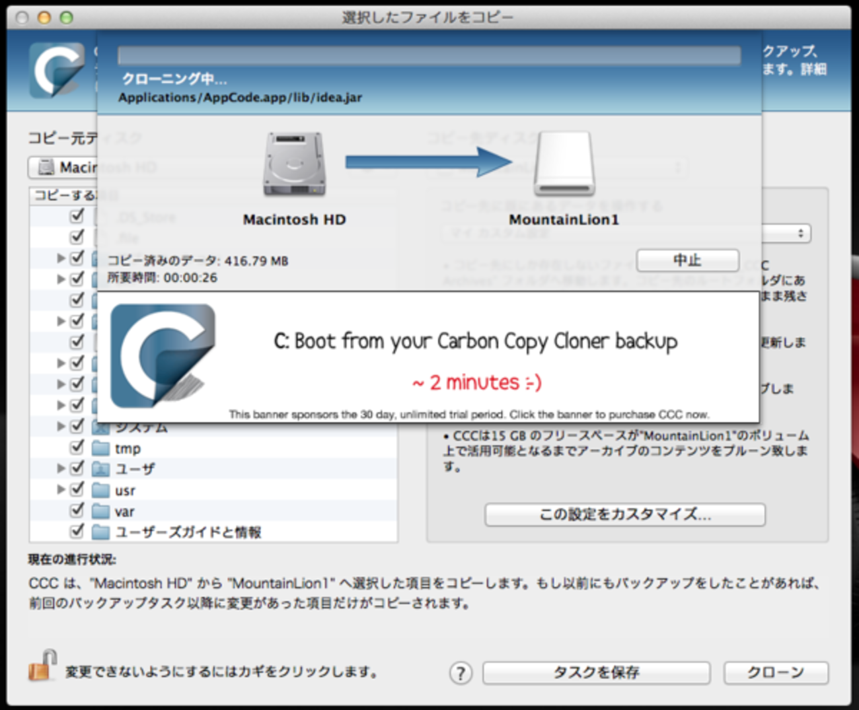Expand the システム folder disclosure triangle
The image size is (859, 710).
pos(61,427)
